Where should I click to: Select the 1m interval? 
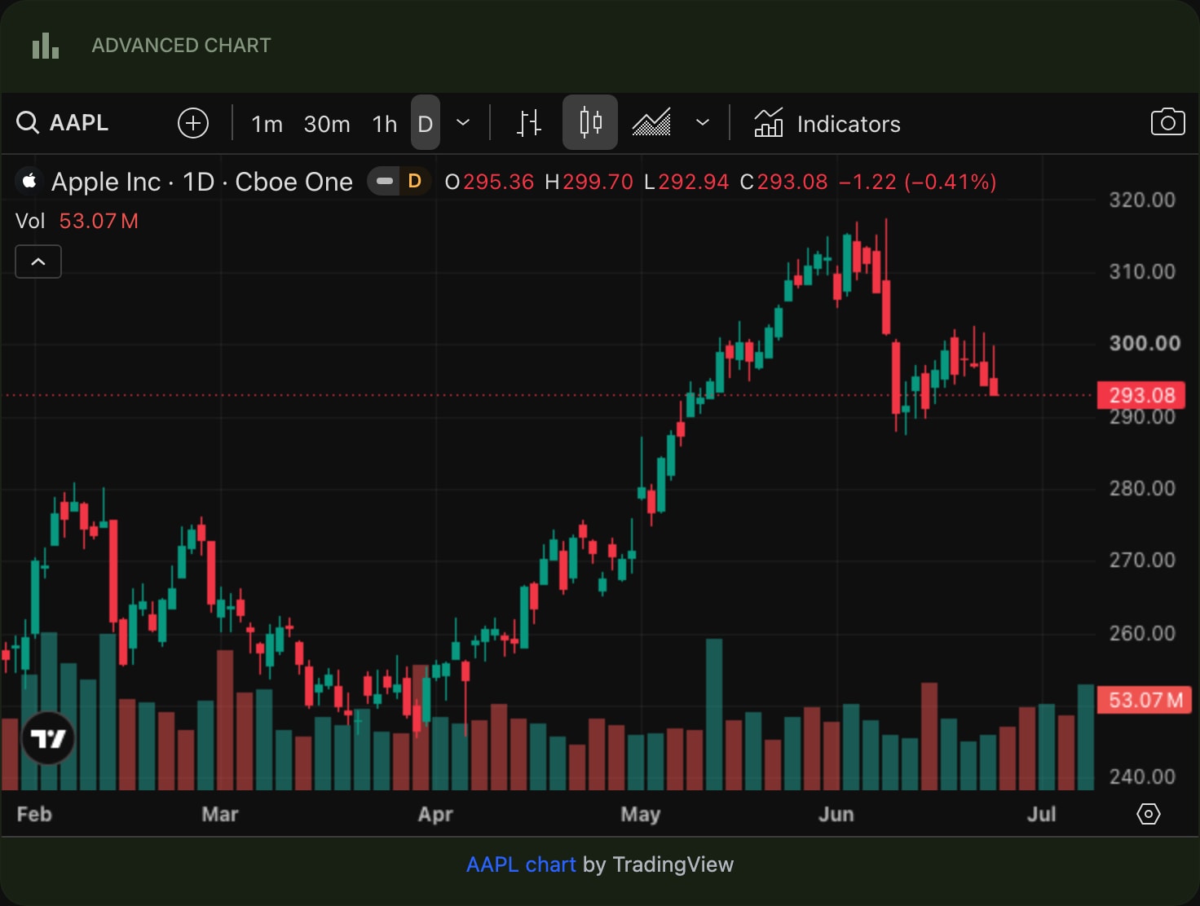point(267,124)
